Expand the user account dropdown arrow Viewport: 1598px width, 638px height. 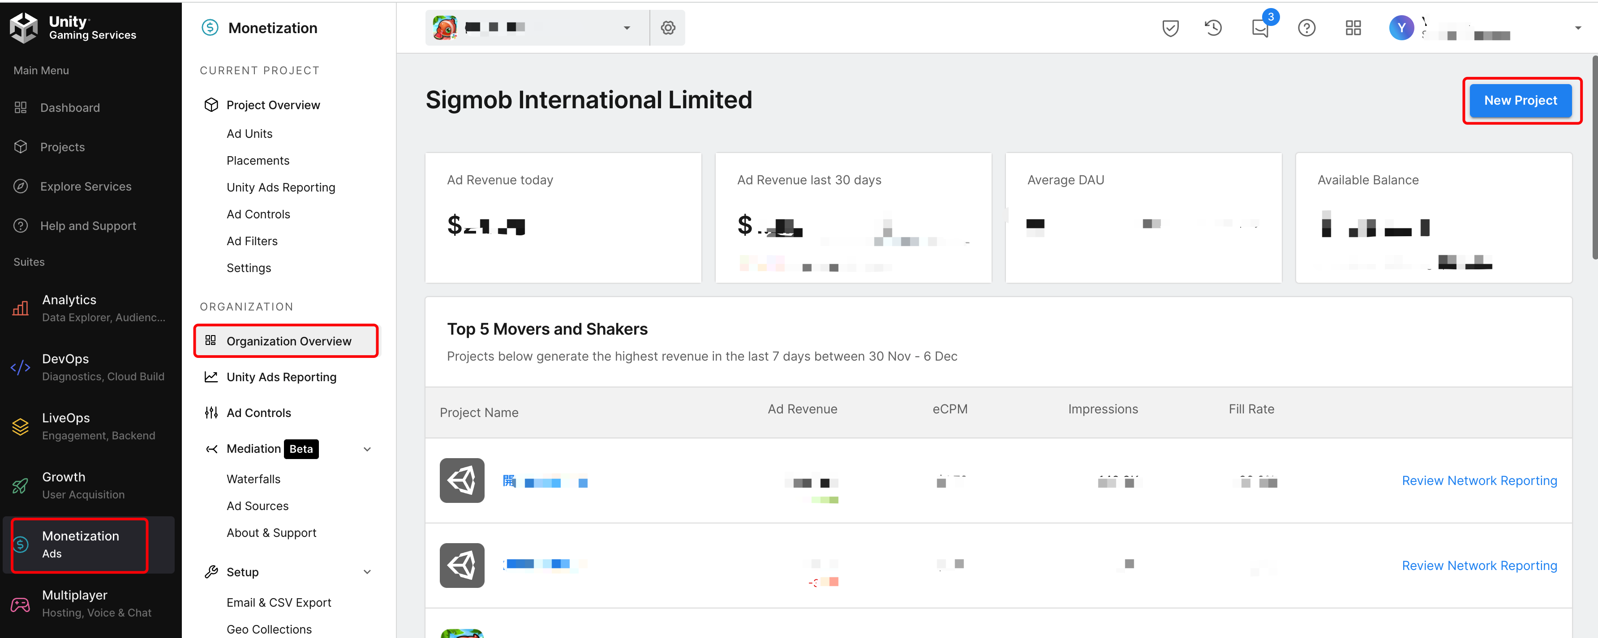click(1577, 28)
